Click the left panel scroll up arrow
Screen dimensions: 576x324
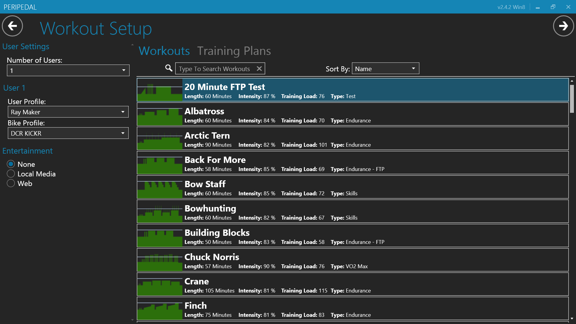132,45
